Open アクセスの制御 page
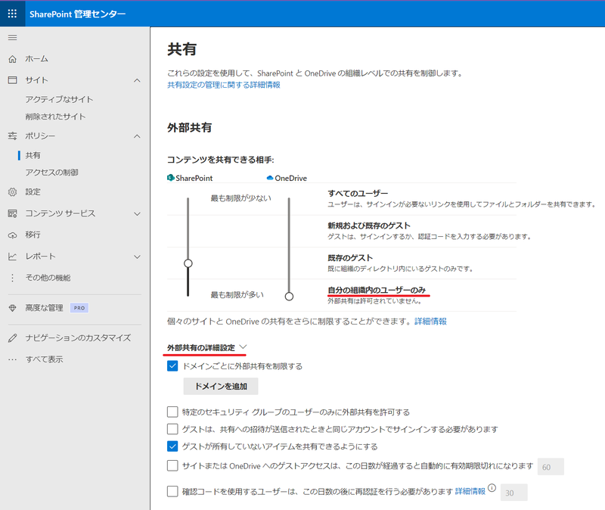Viewport: 605px width, 510px height. 51,173
